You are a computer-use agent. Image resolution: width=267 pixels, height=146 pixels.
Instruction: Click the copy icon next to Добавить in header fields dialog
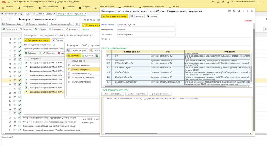(x=40, y=53)
